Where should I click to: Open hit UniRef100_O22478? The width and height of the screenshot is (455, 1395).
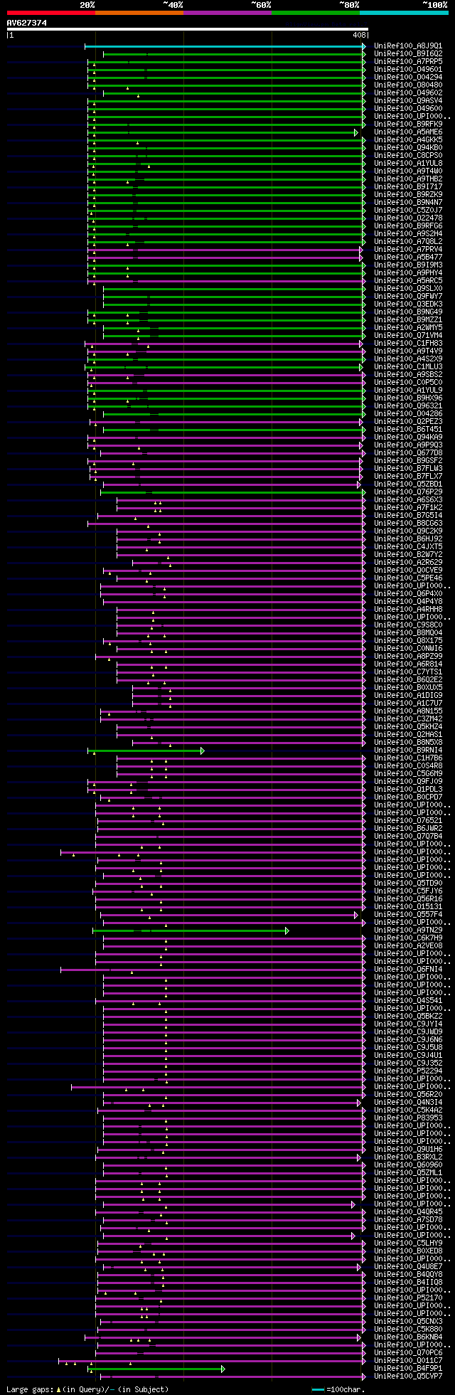(408, 218)
